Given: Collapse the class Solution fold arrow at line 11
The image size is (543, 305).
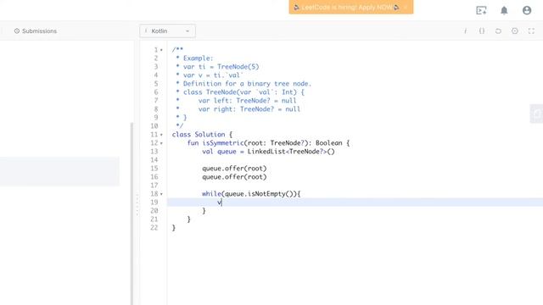Looking at the screenshot, I should 161,135.
